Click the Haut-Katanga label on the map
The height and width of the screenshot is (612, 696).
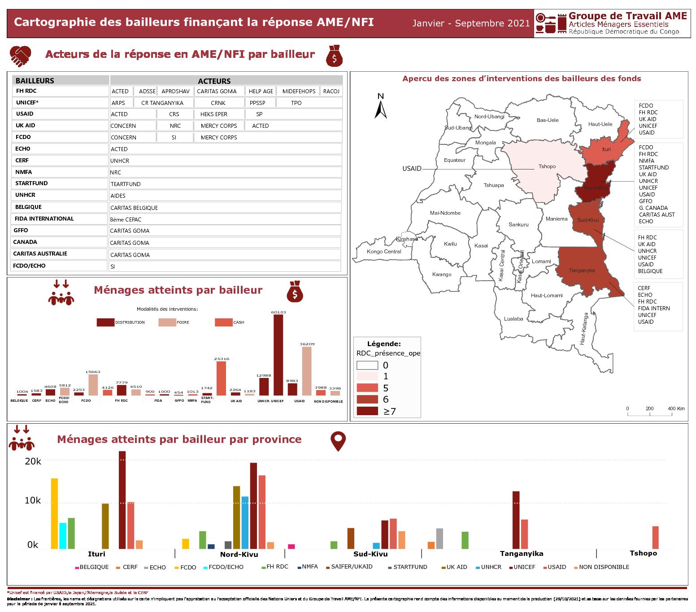583,329
